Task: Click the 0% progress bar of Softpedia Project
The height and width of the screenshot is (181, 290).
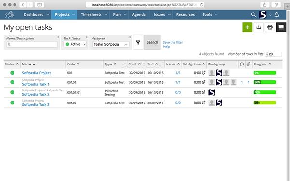Action: click(x=265, y=73)
